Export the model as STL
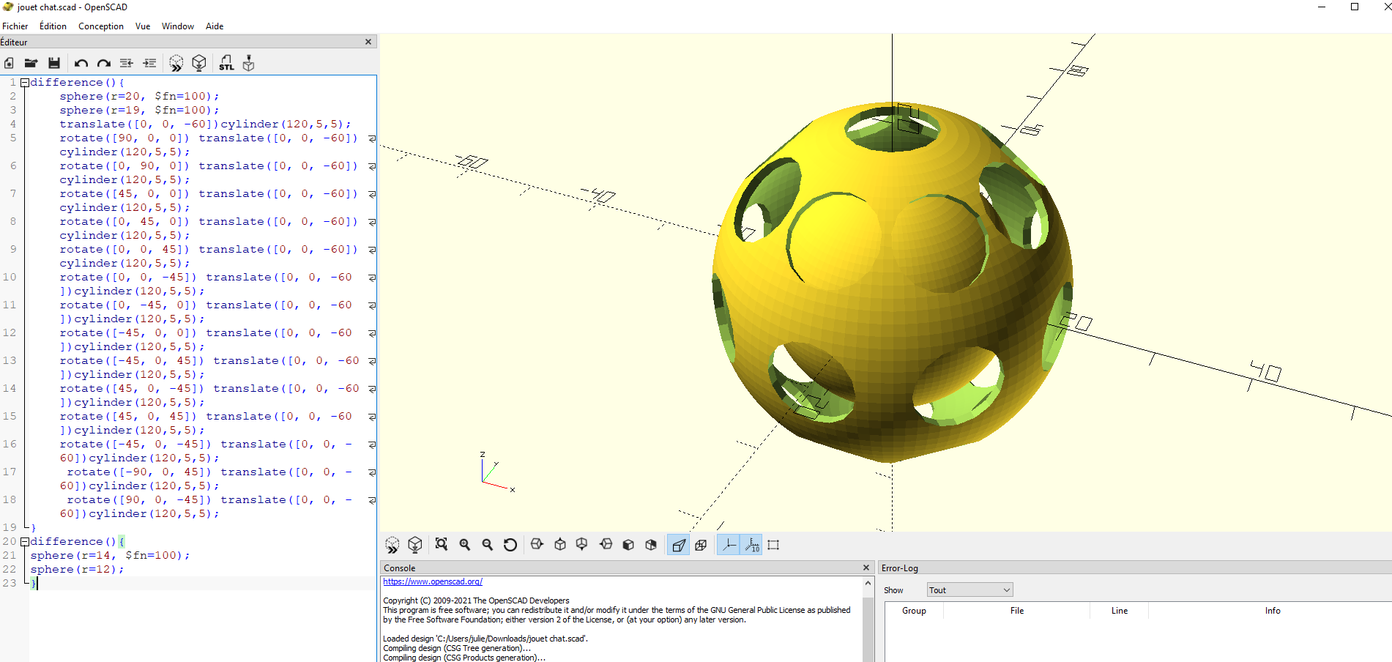 (x=226, y=63)
